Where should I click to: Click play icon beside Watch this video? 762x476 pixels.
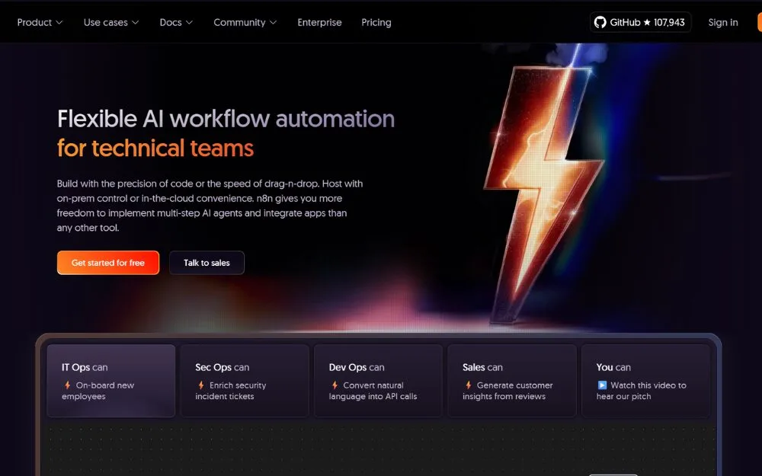pyautogui.click(x=602, y=385)
